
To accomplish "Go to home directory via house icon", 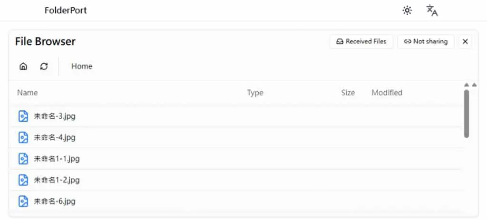I will coord(23,66).
